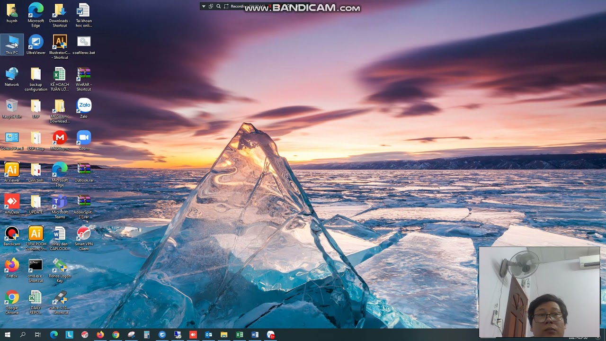This screenshot has width=606, height=341.
Task: Open File Explorer from the taskbar
Action: click(224, 335)
